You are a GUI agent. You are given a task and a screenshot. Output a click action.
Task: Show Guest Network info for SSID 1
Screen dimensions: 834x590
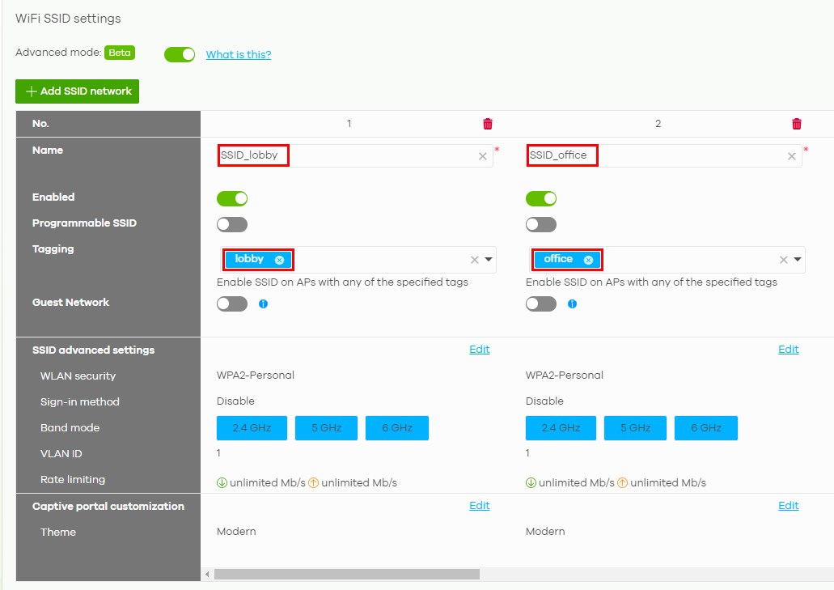tap(263, 304)
